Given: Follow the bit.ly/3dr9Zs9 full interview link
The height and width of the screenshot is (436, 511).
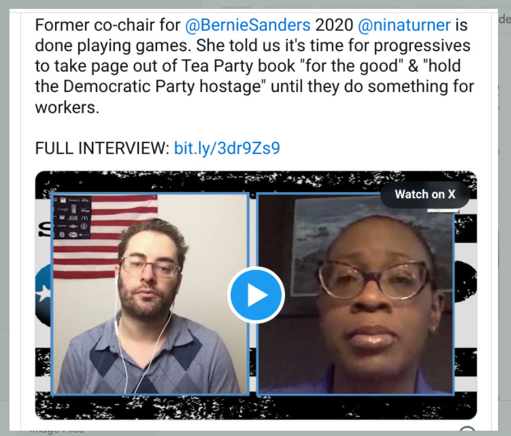Looking at the screenshot, I should pyautogui.click(x=227, y=148).
